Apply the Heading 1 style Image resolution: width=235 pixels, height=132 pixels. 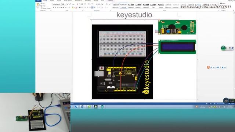[131, 5]
